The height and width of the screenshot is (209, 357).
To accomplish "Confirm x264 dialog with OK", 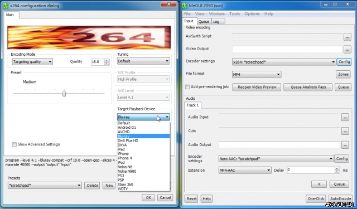I will point(148,198).
